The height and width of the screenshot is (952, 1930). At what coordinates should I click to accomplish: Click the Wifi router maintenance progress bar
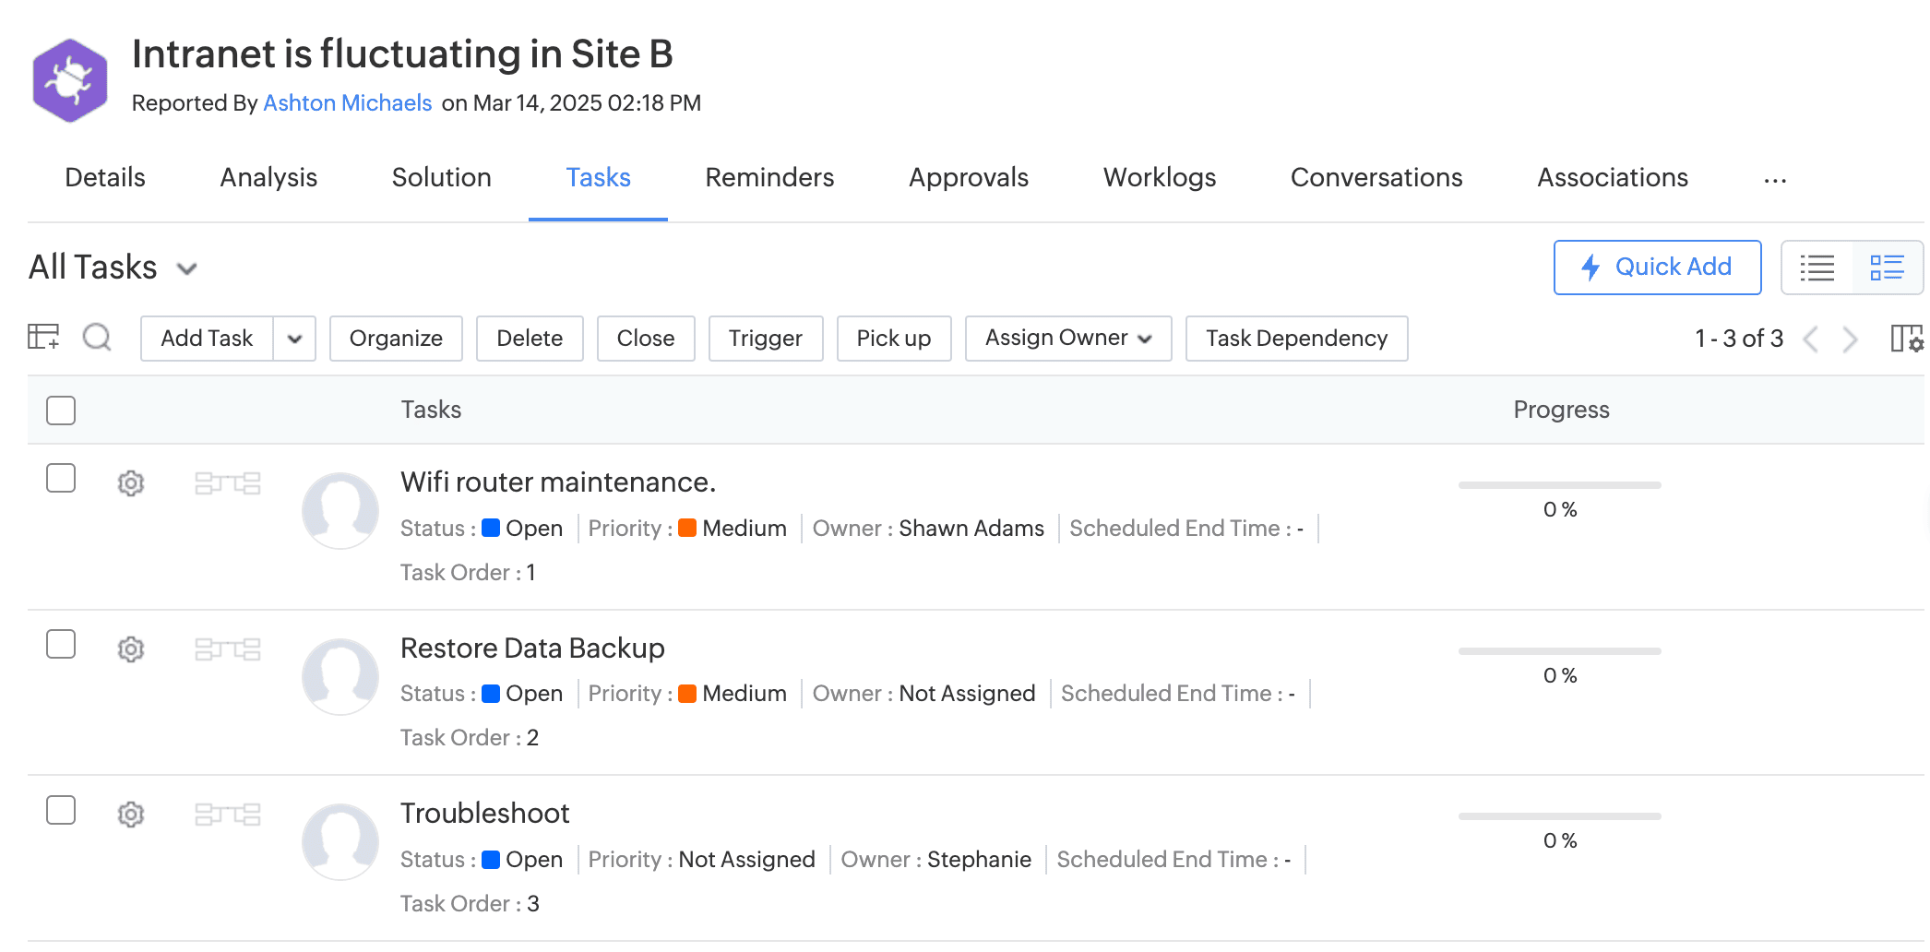coord(1559,485)
